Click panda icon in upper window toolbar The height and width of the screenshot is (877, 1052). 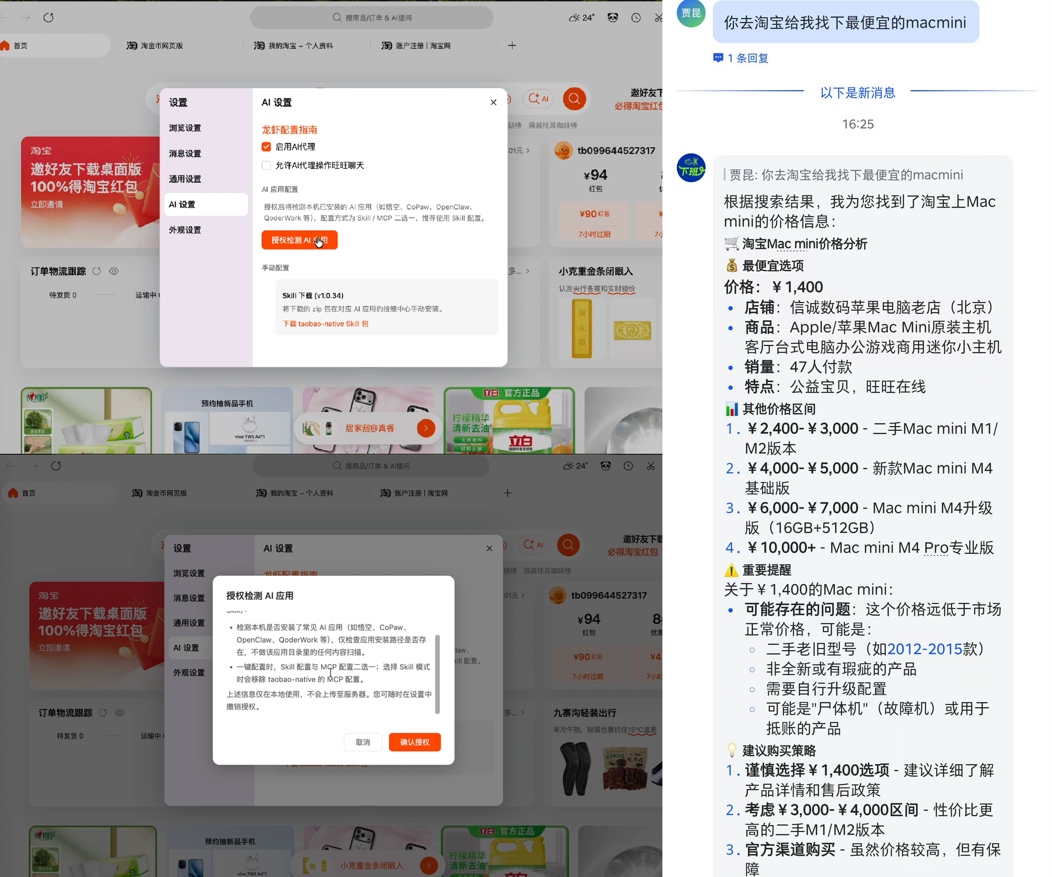coord(612,18)
